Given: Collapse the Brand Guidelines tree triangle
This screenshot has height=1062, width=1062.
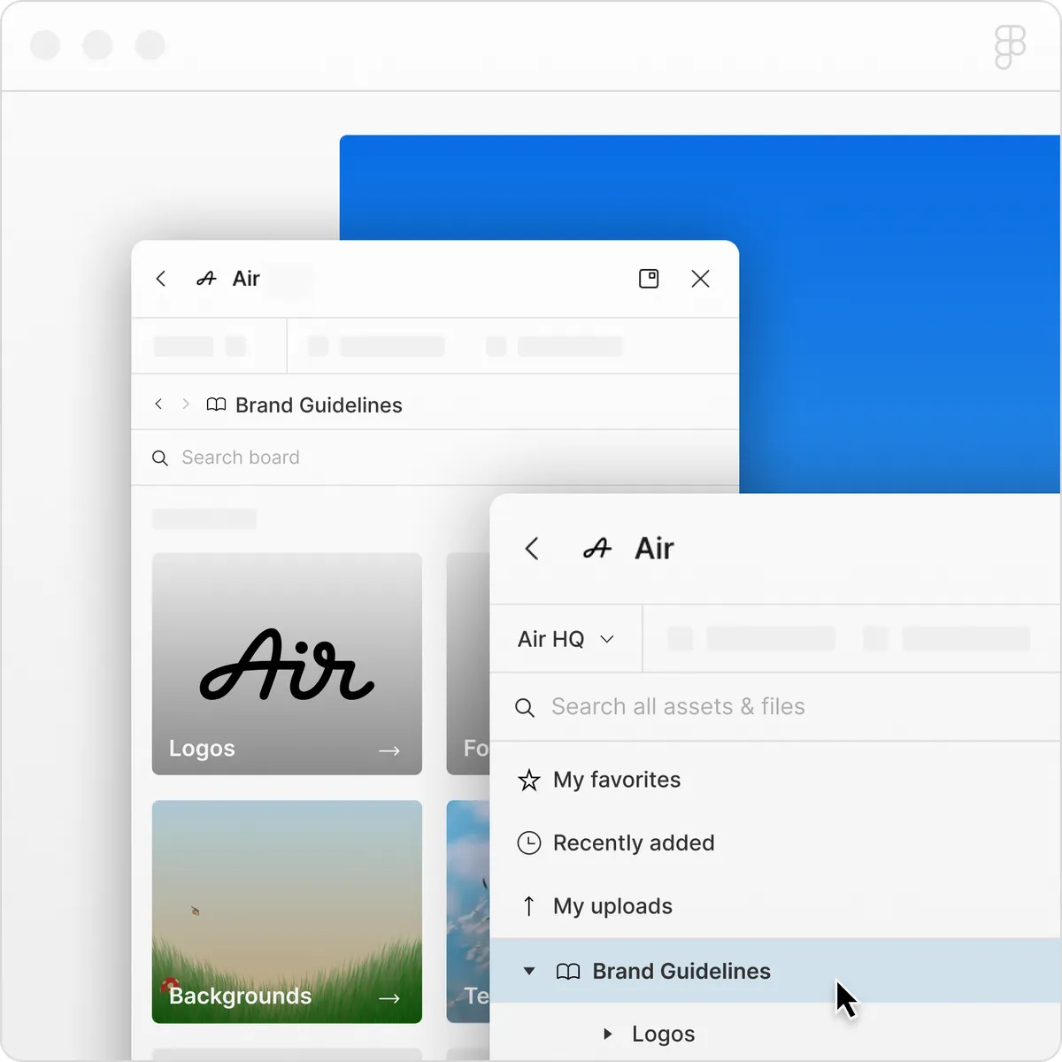Looking at the screenshot, I should coord(529,971).
